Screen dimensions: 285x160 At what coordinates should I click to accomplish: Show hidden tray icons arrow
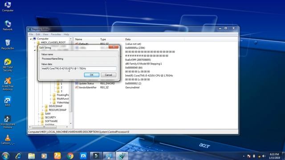244,156
